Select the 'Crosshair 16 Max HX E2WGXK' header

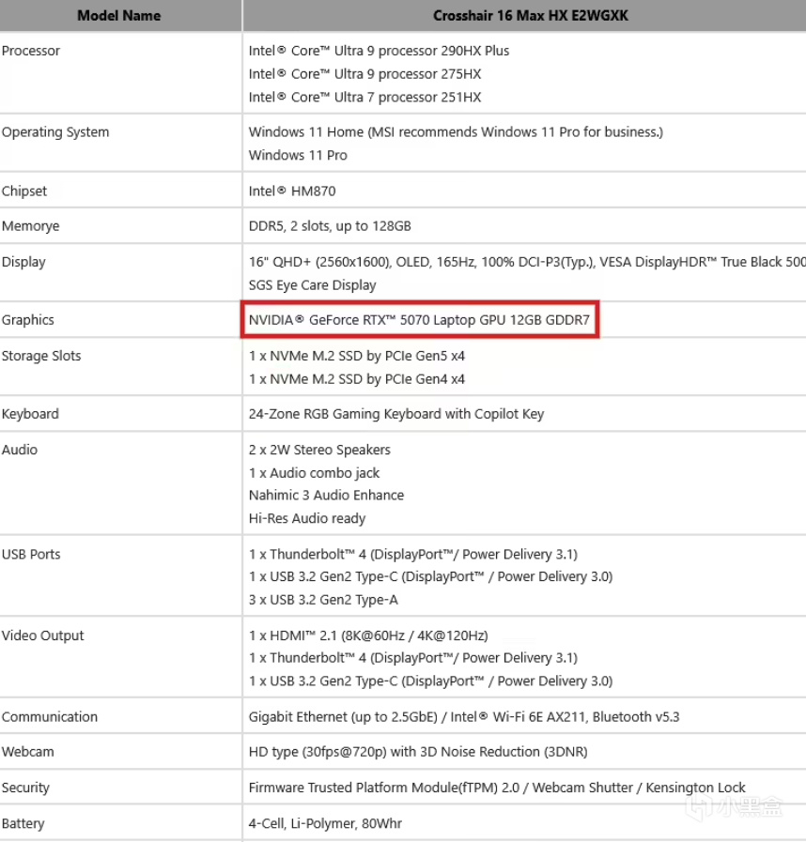pos(531,16)
